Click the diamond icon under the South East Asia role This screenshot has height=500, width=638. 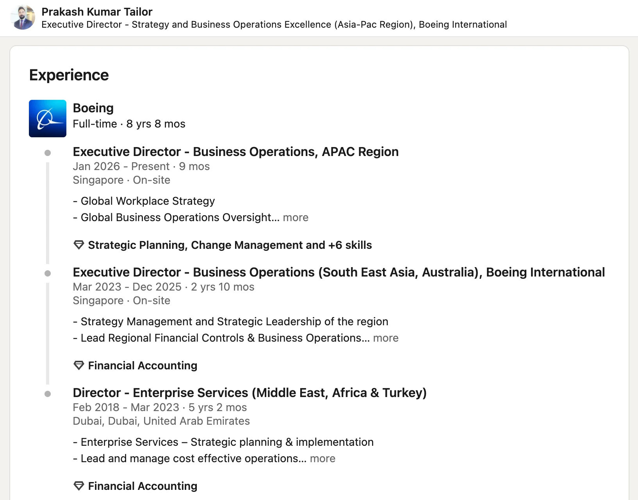click(79, 365)
